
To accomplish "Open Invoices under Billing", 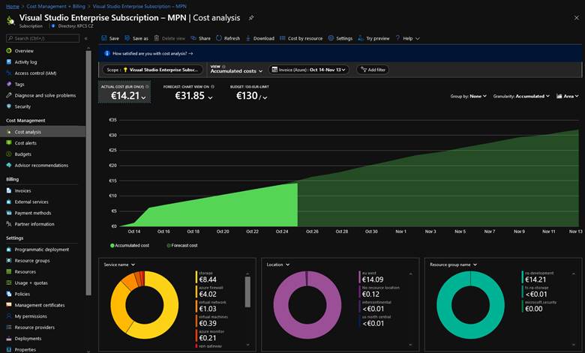I will tap(22, 190).
